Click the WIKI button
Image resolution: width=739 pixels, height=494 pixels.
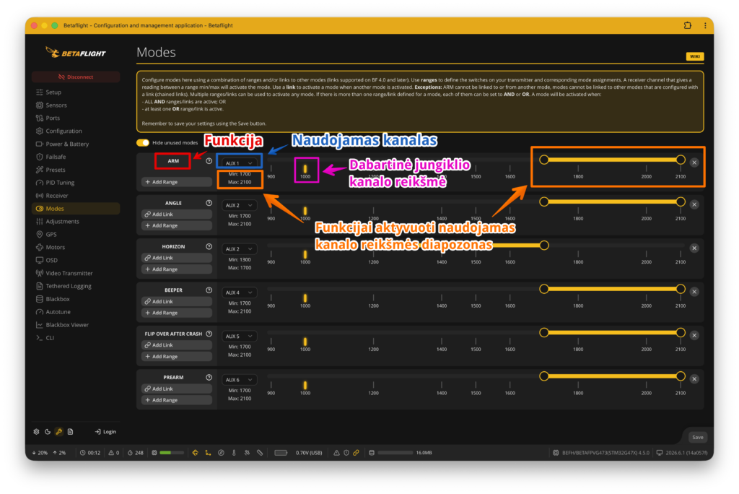[x=695, y=56]
